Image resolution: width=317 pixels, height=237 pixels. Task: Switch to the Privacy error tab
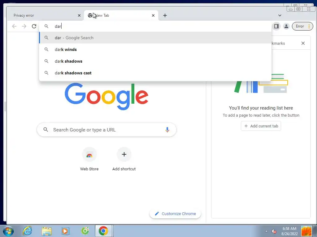[x=46, y=15]
